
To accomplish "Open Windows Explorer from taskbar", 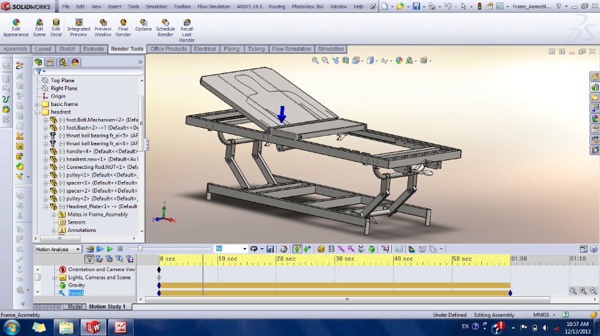I will (x=66, y=328).
